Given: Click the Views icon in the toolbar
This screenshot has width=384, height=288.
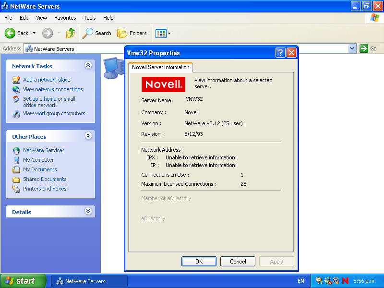Looking at the screenshot, I should point(161,33).
